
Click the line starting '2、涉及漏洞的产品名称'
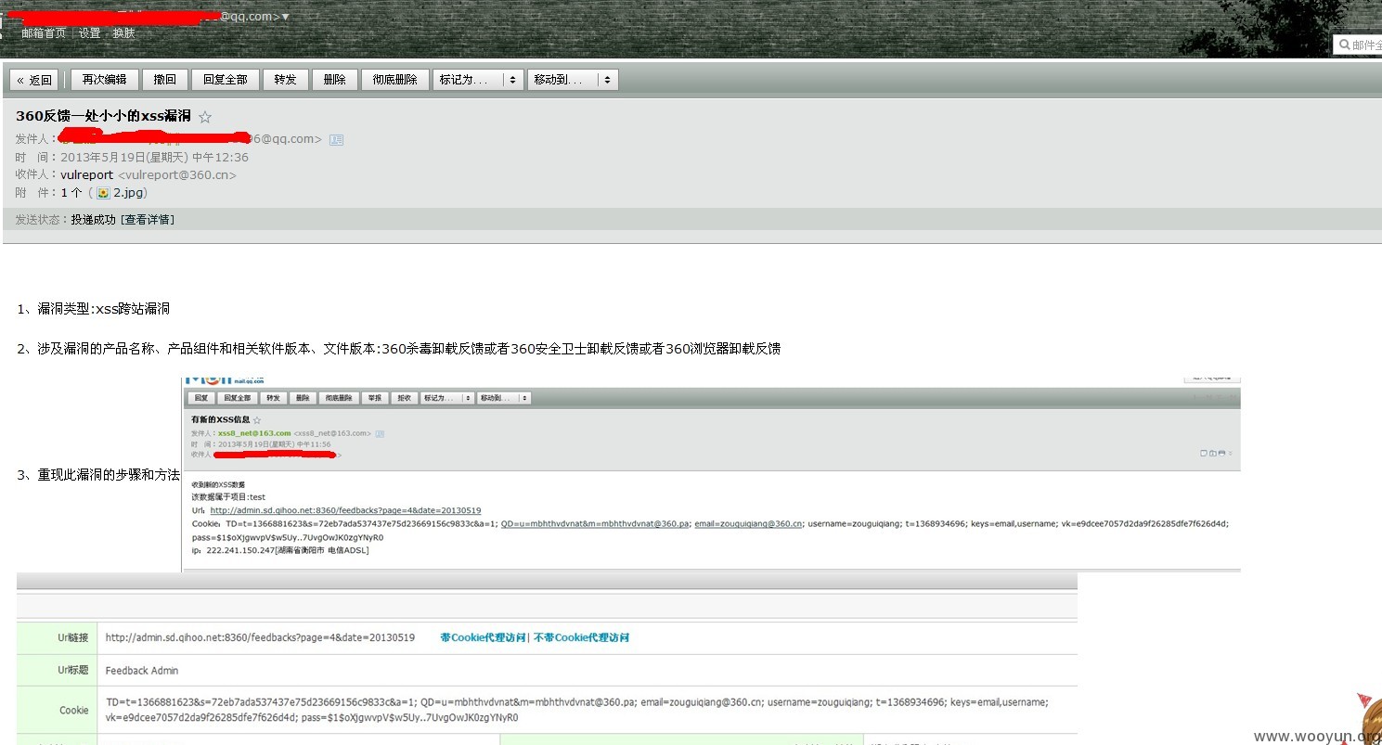(398, 349)
